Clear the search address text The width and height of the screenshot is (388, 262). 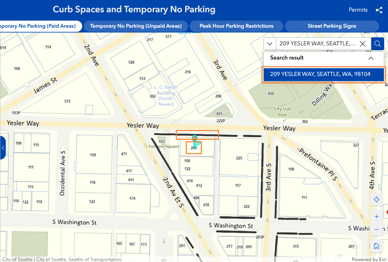click(363, 44)
